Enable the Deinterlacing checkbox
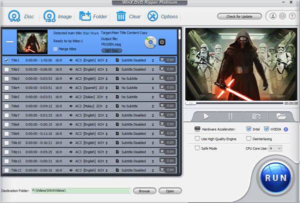 [248, 139]
